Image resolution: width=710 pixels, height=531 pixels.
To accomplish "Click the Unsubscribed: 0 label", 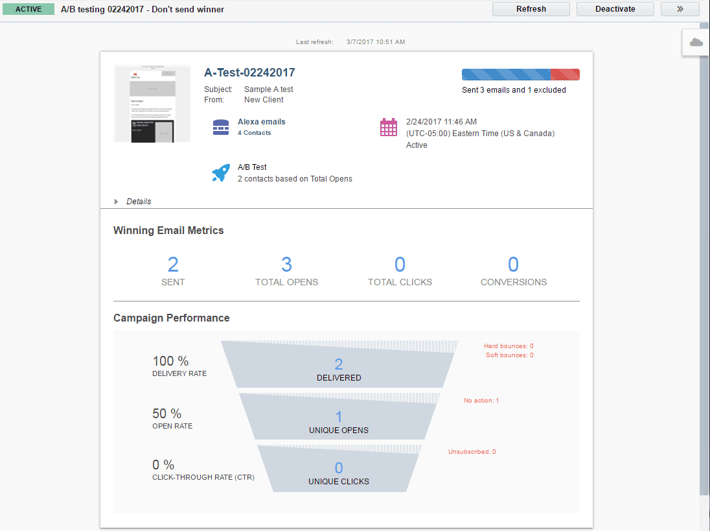I will 472,452.
